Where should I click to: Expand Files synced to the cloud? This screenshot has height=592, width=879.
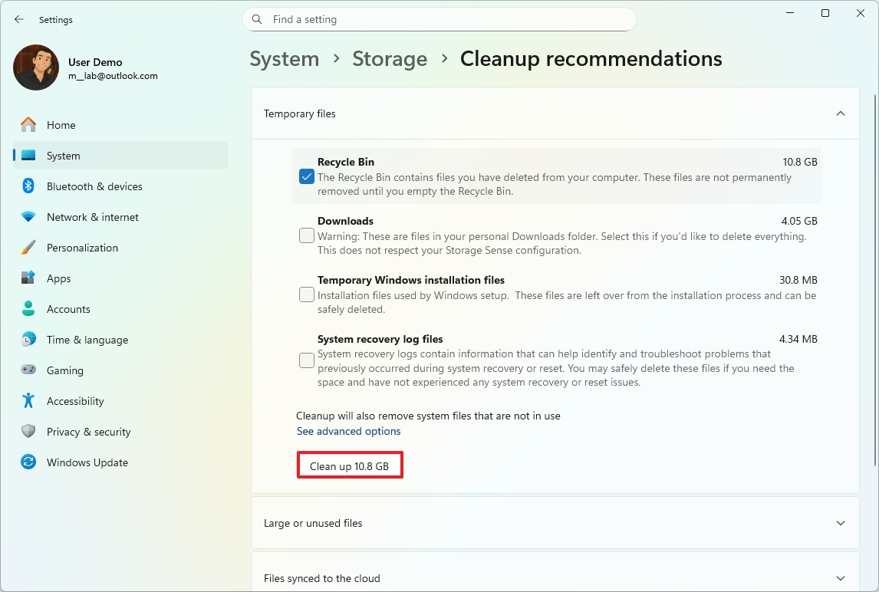[841, 578]
